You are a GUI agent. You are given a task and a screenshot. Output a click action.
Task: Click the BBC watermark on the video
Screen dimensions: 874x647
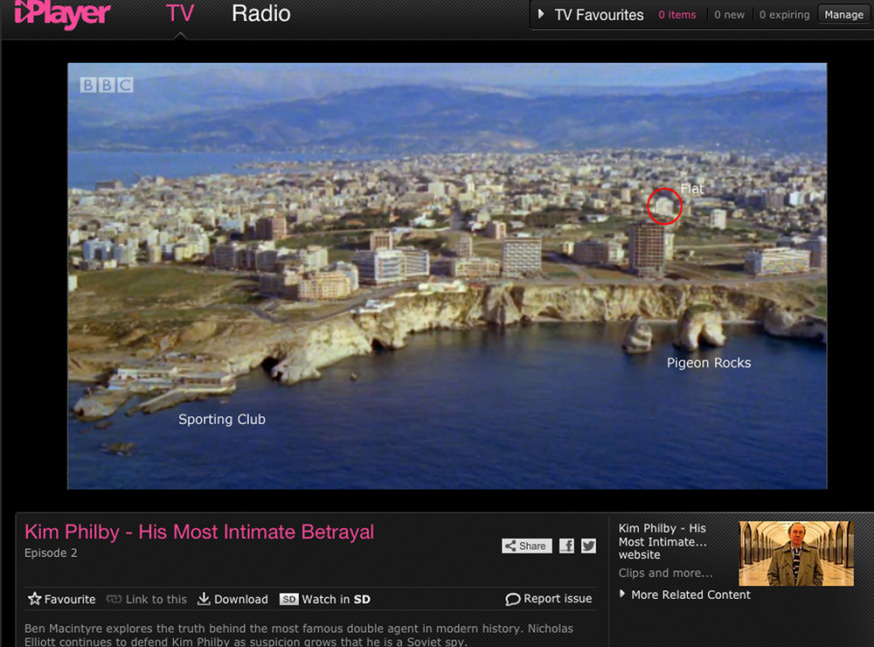107,85
